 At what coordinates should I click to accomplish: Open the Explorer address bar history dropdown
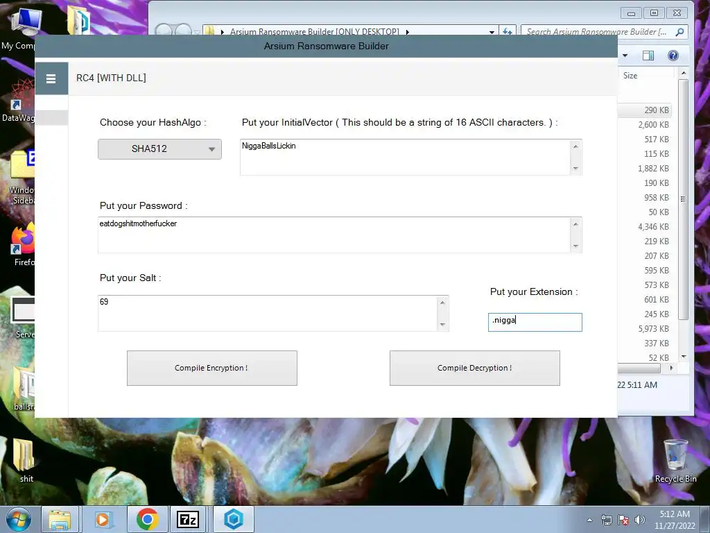(492, 32)
